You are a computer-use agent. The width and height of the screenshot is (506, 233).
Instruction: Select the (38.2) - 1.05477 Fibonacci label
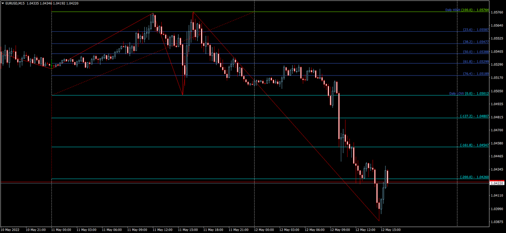(476, 42)
